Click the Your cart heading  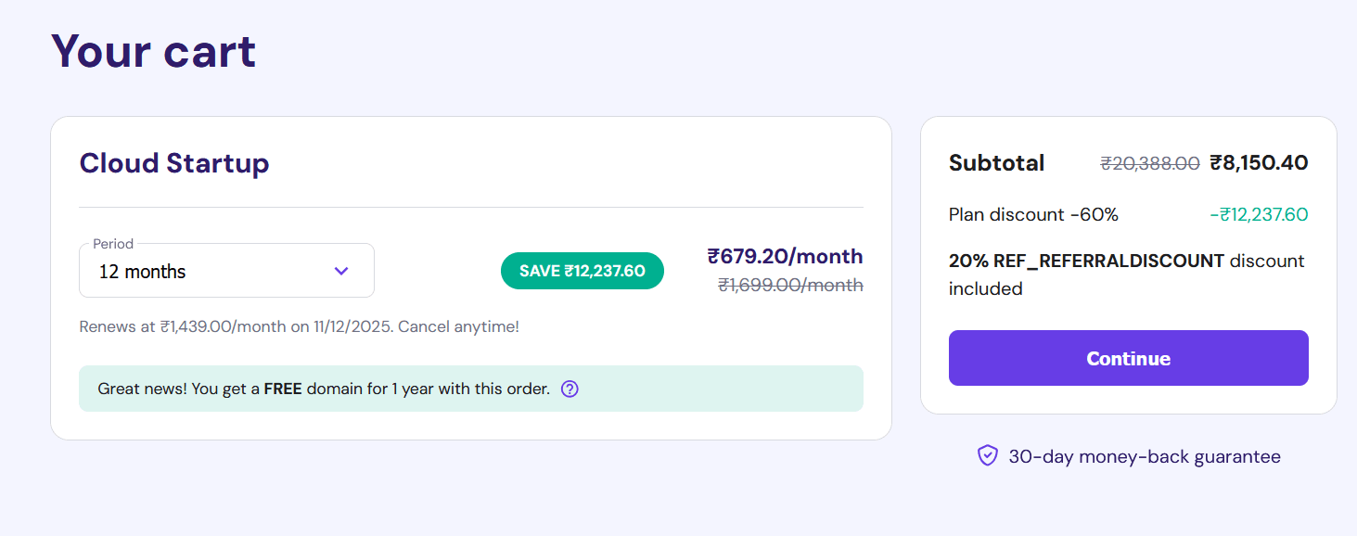click(154, 52)
